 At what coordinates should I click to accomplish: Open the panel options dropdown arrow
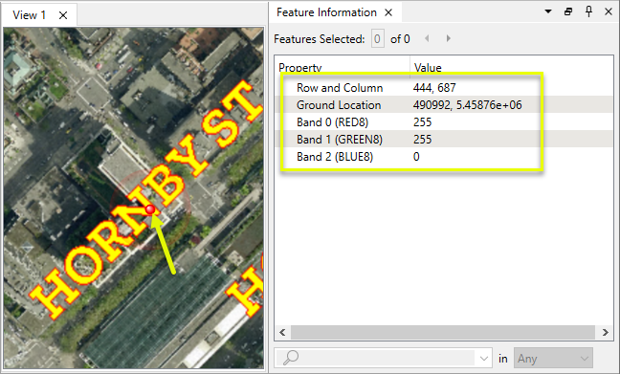point(548,11)
